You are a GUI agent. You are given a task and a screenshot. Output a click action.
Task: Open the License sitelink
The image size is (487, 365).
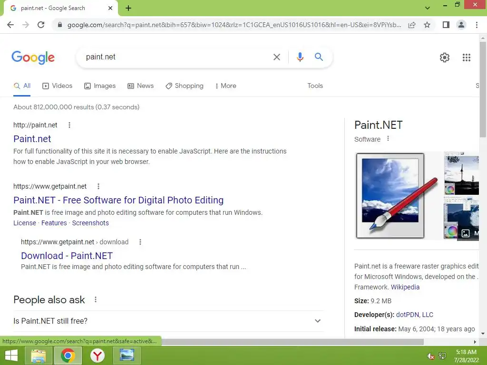[x=25, y=223]
